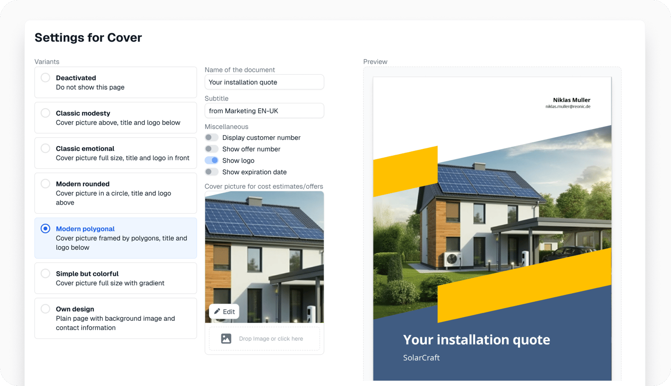Click the pencil icon on Edit button
This screenshot has width=671, height=386.
tap(217, 311)
